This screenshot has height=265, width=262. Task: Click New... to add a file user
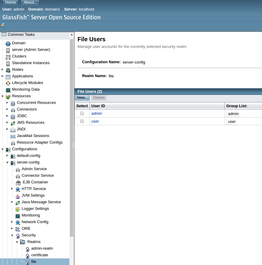(x=82, y=98)
